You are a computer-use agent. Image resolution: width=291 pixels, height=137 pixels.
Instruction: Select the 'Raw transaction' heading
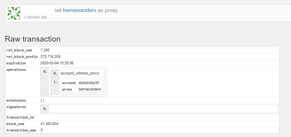click(x=33, y=39)
